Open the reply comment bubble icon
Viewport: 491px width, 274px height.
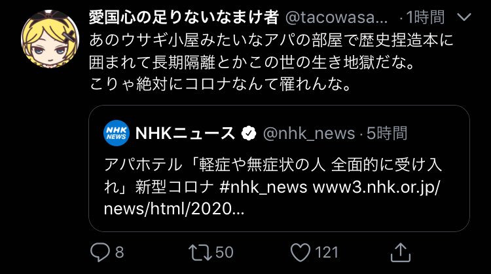point(100,252)
